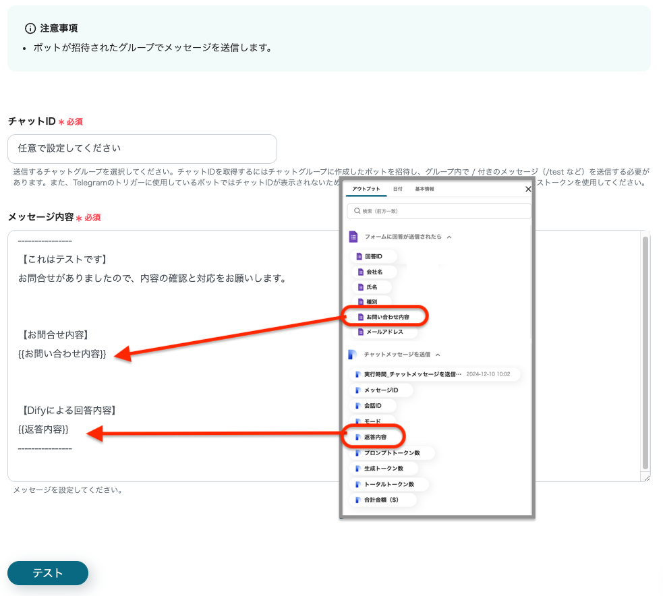
Task: Select the 合計金額 ($) chip
Action: click(x=382, y=500)
